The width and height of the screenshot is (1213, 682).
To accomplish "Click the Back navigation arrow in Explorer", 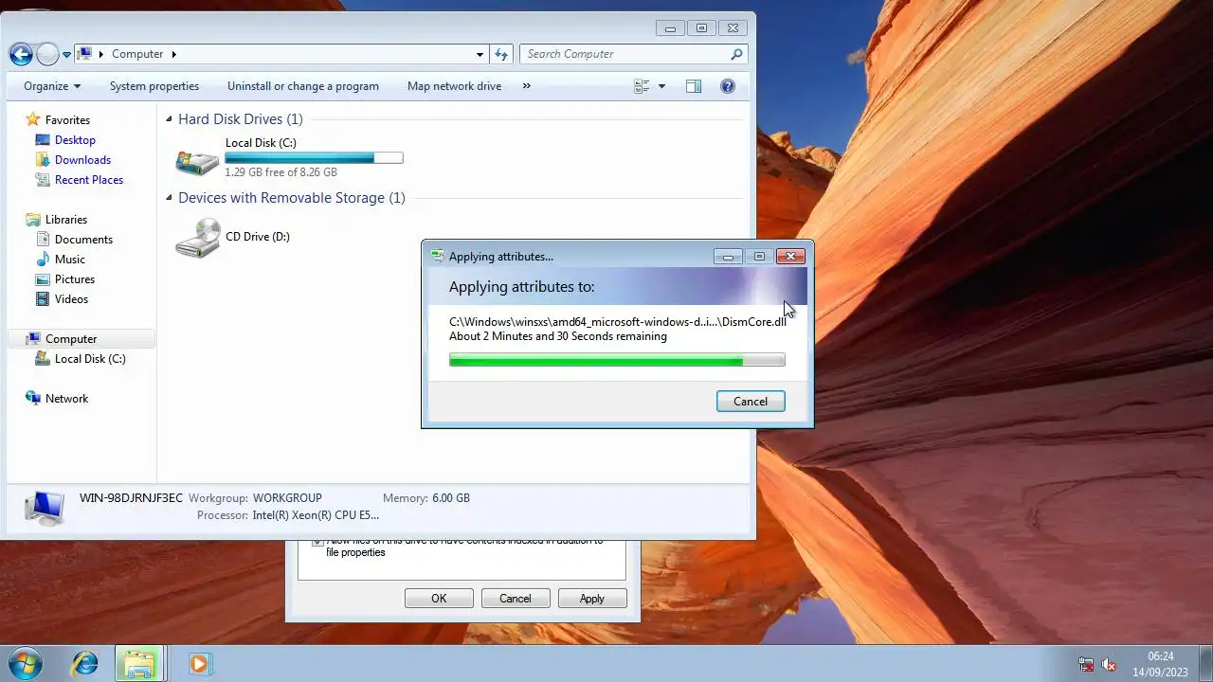I will point(21,54).
